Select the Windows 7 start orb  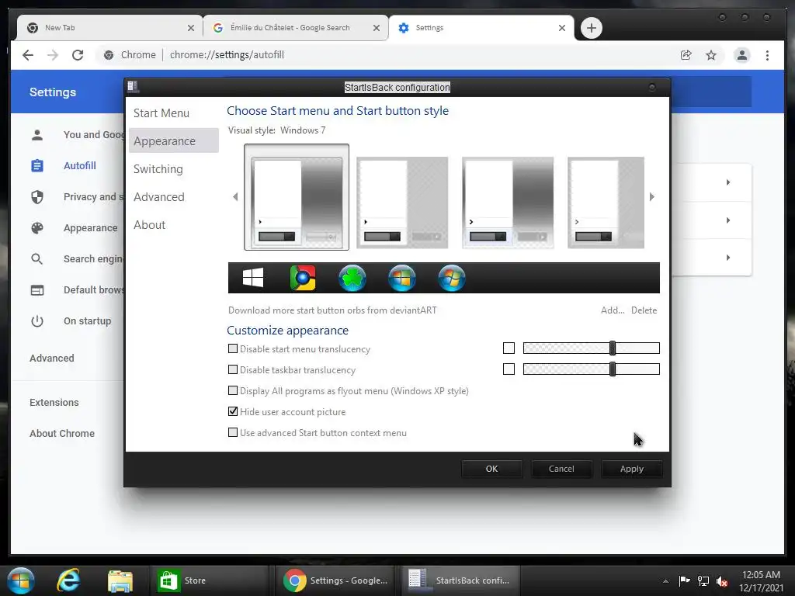tap(452, 278)
